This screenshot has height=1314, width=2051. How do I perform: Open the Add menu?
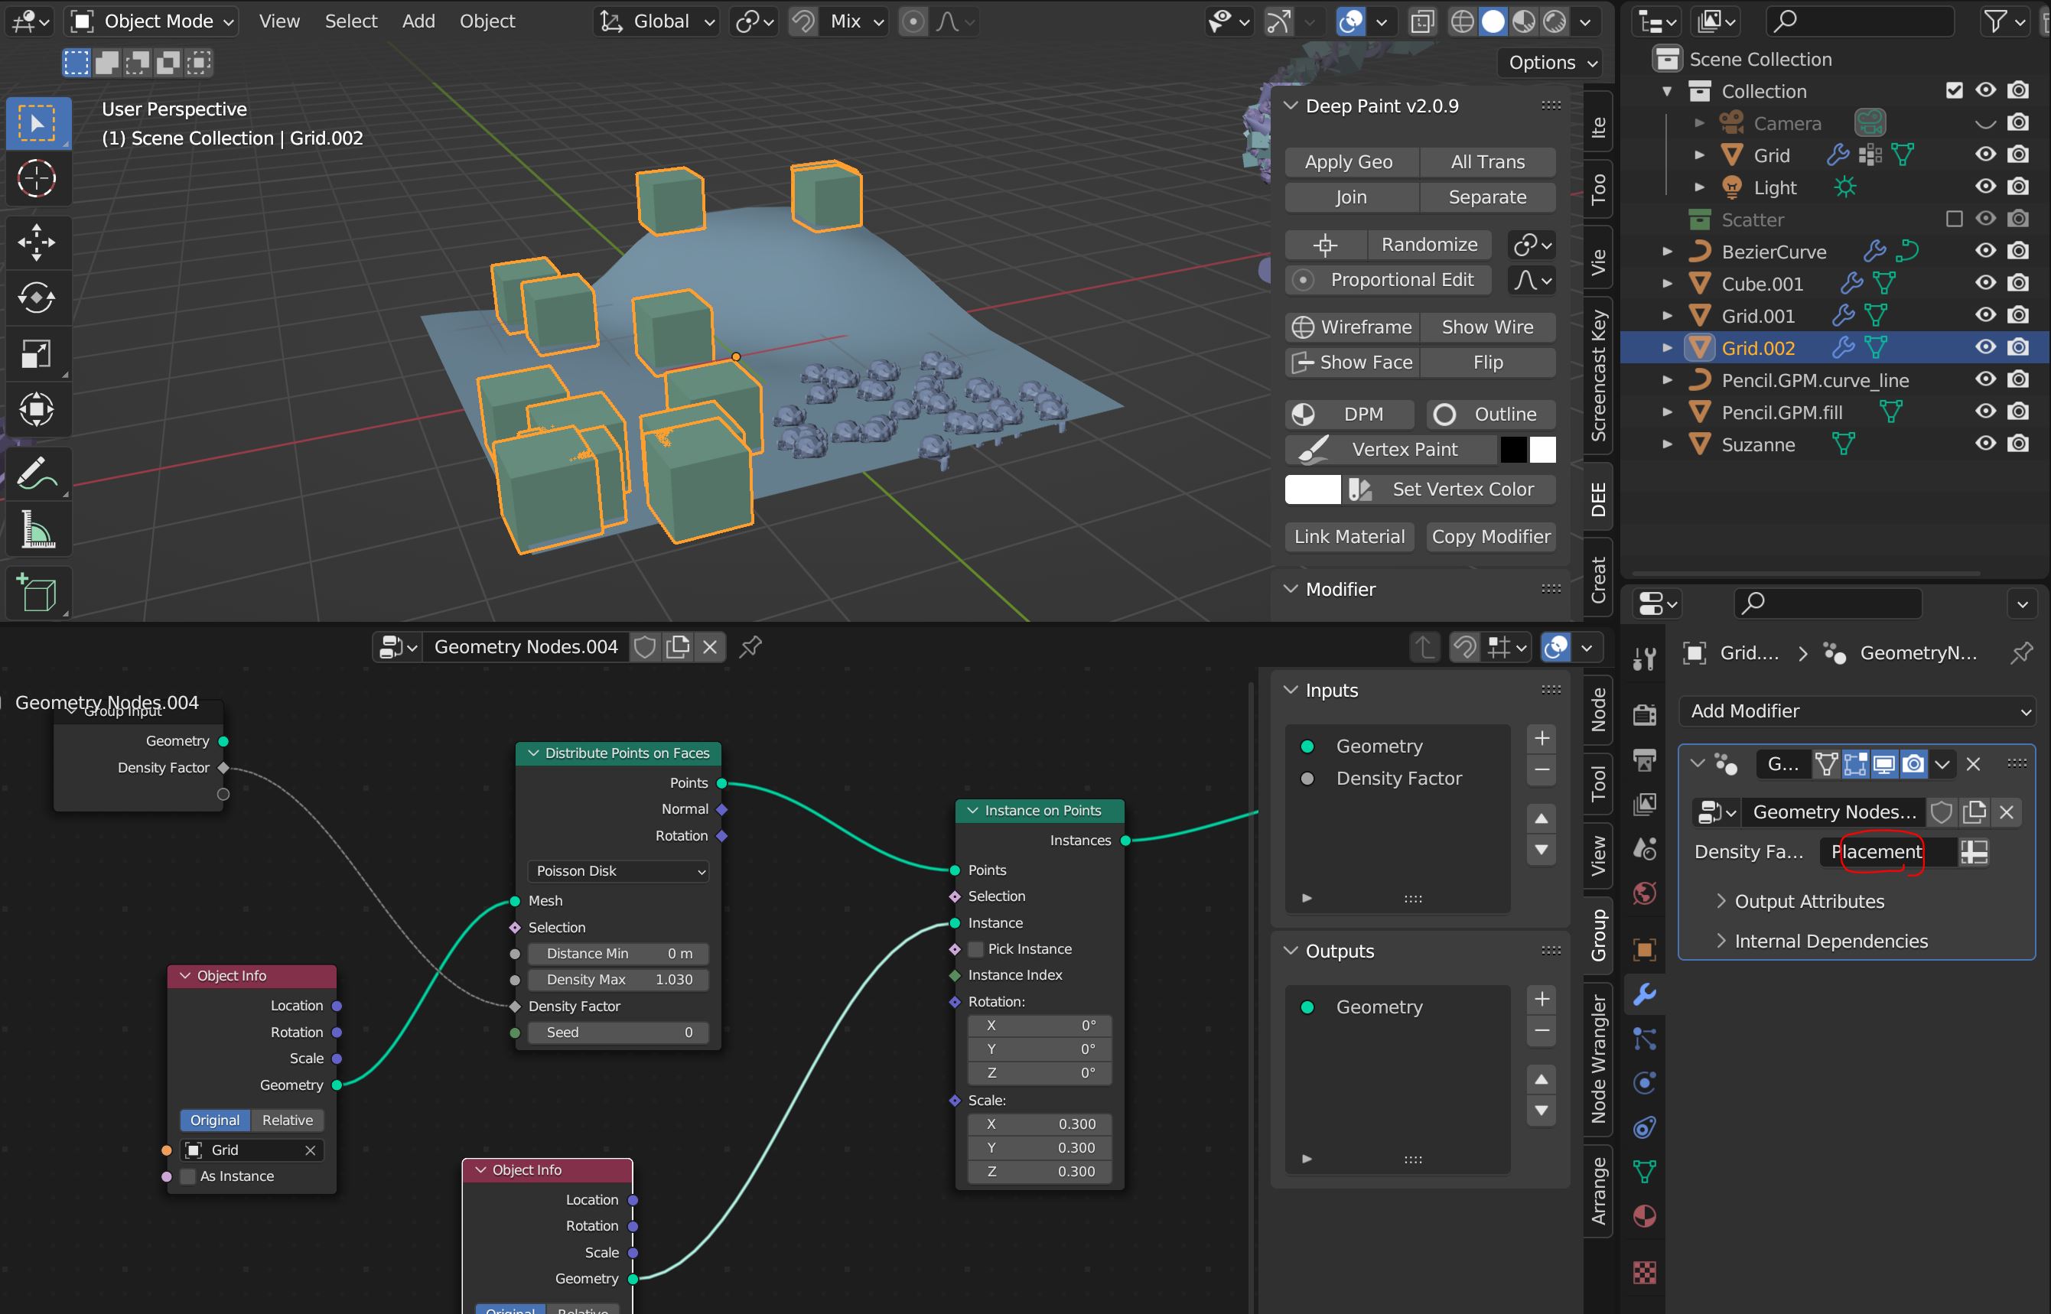pyautogui.click(x=418, y=21)
